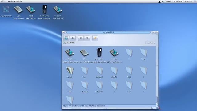Navigate forward with the right arrow button
The width and height of the screenshot is (197, 111).
[87, 38]
